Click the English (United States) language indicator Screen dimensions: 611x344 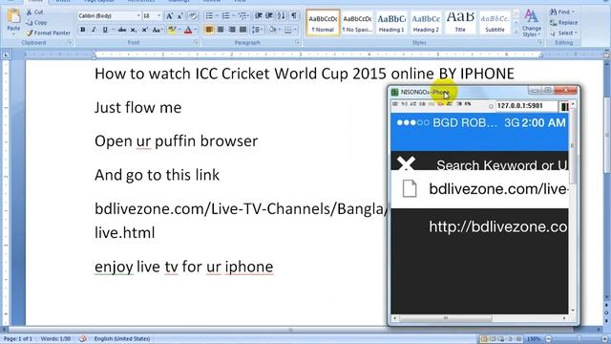(x=122, y=339)
